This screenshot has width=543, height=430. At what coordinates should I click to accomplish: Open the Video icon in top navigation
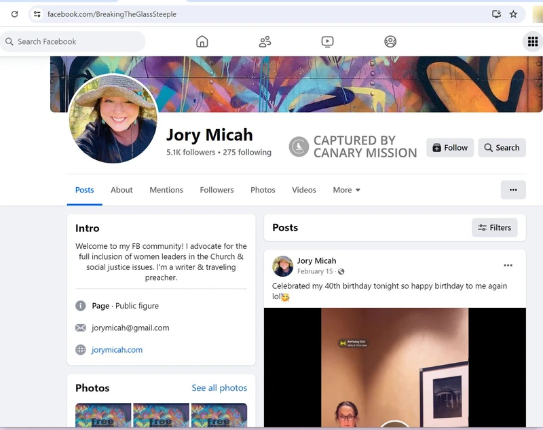pyautogui.click(x=327, y=41)
